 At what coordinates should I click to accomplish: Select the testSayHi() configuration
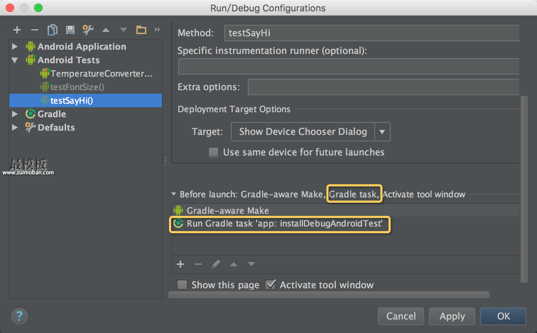pos(86,100)
